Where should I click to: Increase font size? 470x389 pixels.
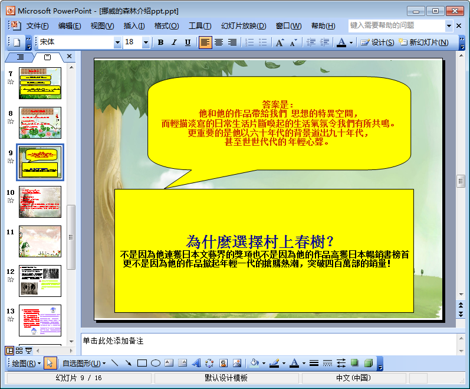[280, 43]
